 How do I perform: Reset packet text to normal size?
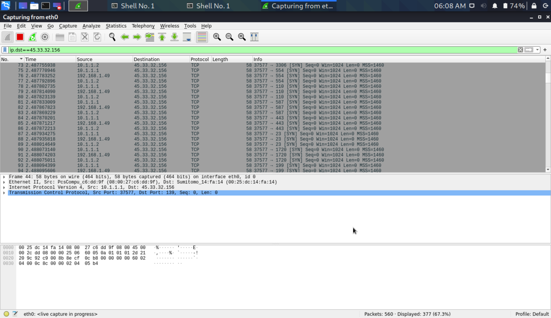pyautogui.click(x=242, y=37)
